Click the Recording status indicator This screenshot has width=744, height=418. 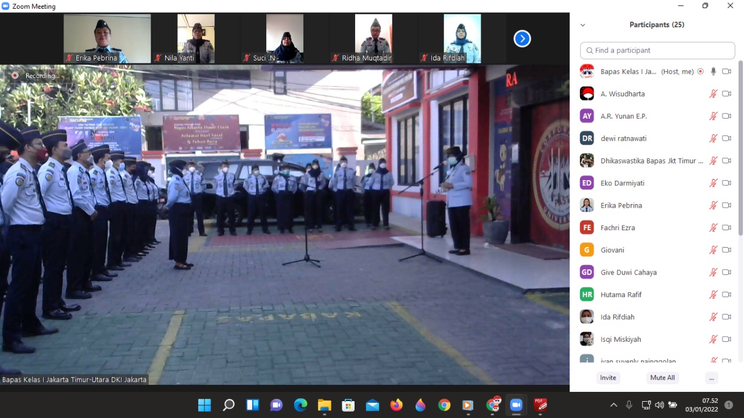pyautogui.click(x=35, y=76)
